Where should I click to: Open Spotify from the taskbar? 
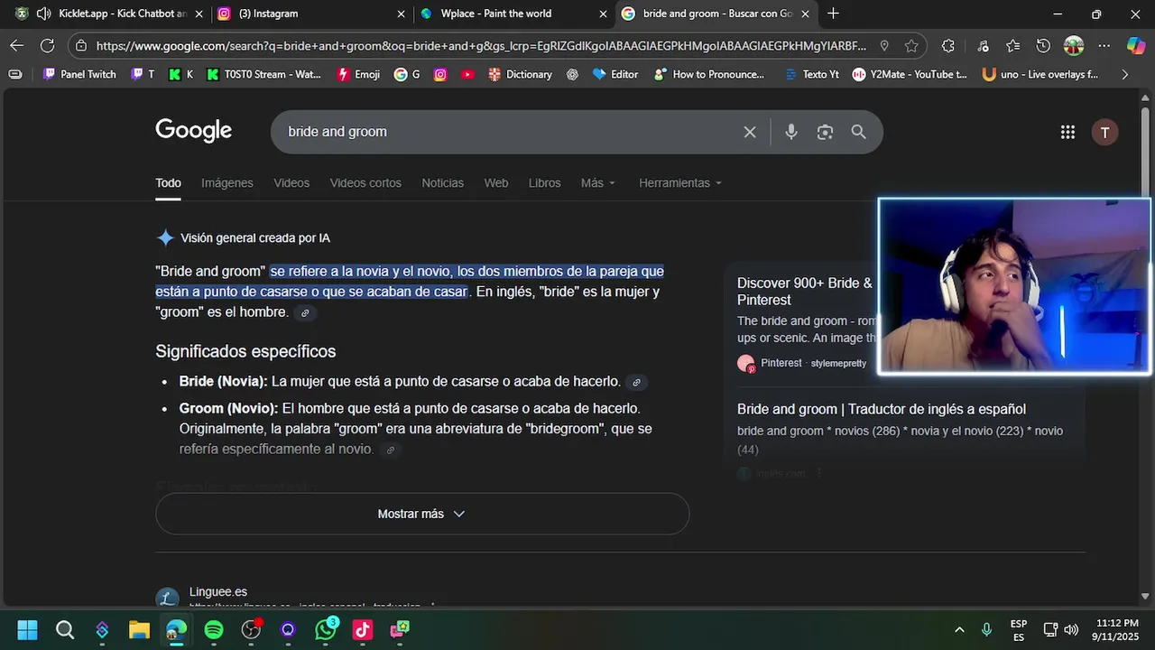214,629
